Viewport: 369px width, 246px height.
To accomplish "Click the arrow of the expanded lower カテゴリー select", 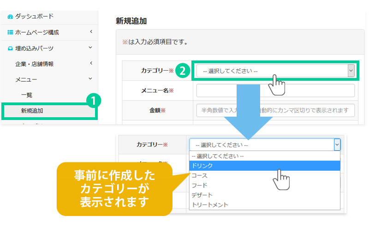I will (337, 145).
